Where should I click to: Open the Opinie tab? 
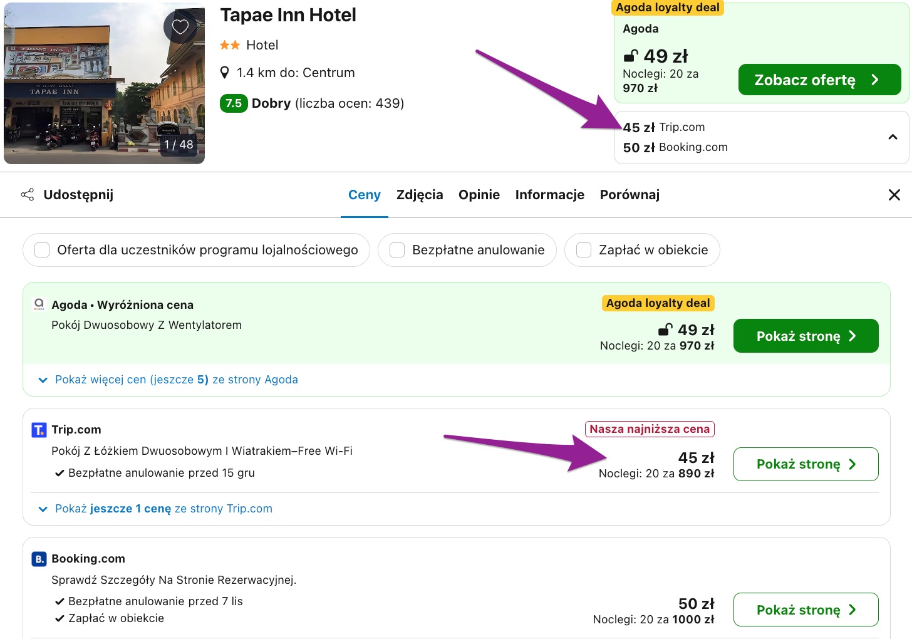[x=479, y=194]
